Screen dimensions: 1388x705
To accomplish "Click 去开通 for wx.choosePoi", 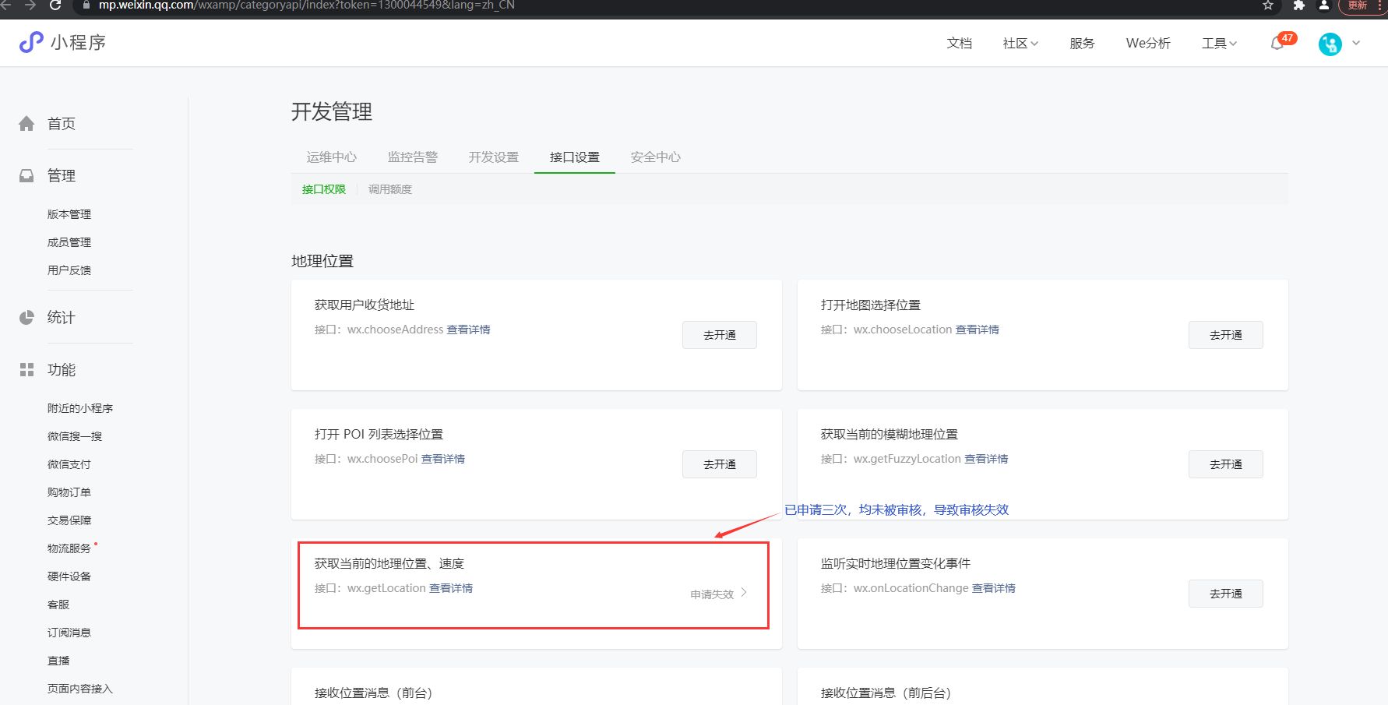I will point(720,464).
